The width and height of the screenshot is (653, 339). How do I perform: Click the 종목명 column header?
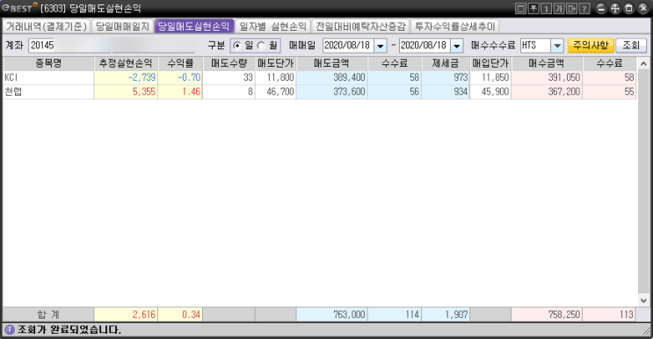tap(48, 63)
